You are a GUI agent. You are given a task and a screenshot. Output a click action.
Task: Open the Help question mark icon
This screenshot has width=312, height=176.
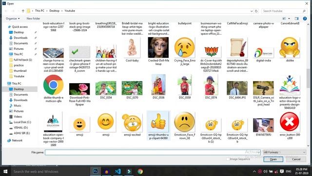coord(305,19)
